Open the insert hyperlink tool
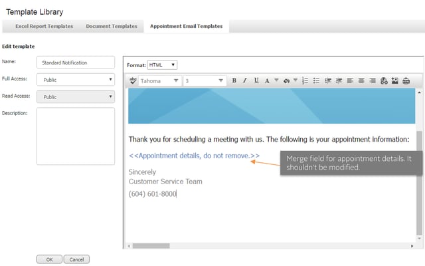Screen dimensions: 425x266 [384, 81]
